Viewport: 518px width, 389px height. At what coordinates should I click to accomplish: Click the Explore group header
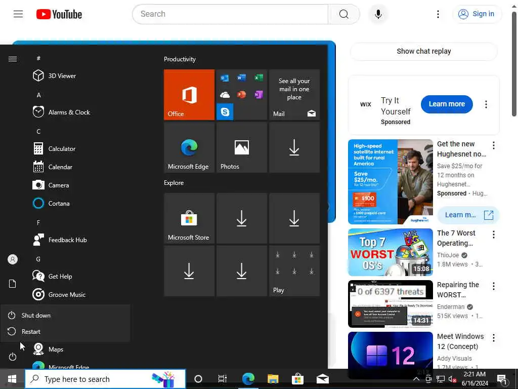click(x=174, y=182)
